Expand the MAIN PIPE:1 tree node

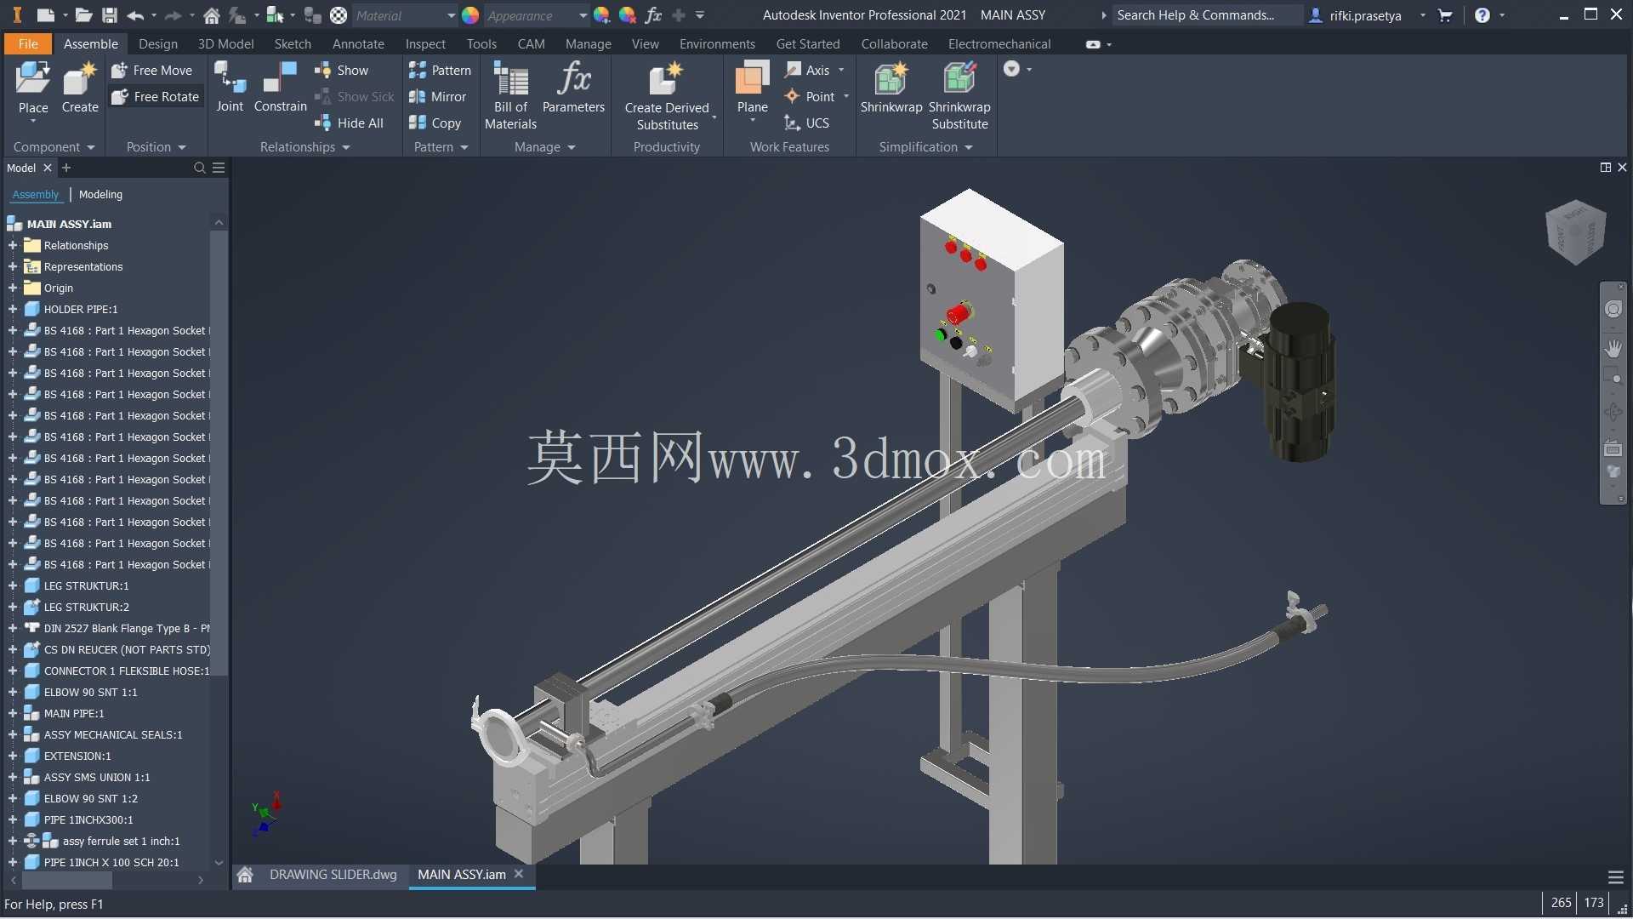[13, 714]
